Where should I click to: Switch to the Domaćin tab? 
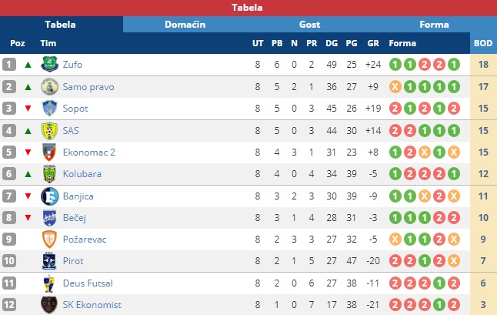coord(185,25)
